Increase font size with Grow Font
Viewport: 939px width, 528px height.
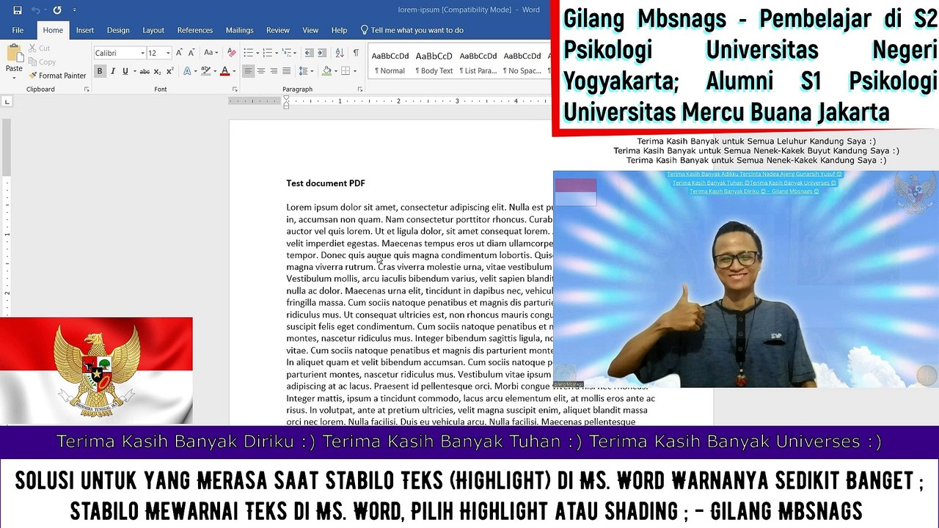[180, 53]
